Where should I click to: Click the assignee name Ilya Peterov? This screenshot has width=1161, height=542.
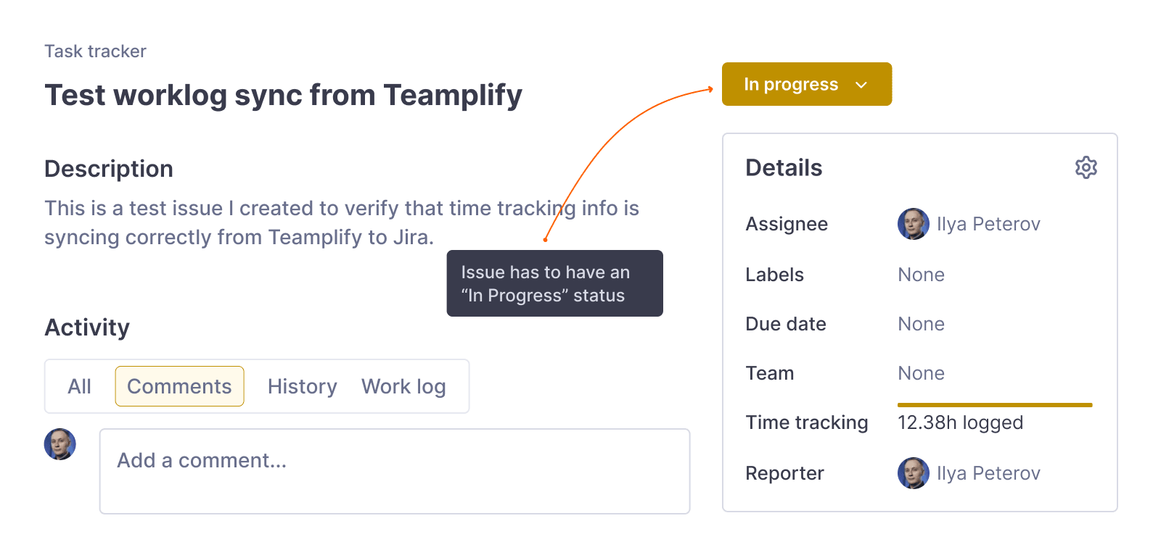988,224
